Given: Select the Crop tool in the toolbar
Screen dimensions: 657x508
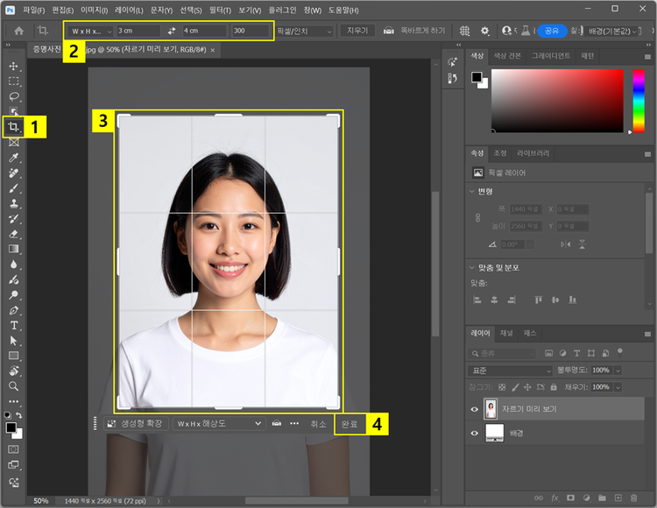Looking at the screenshot, I should [14, 127].
